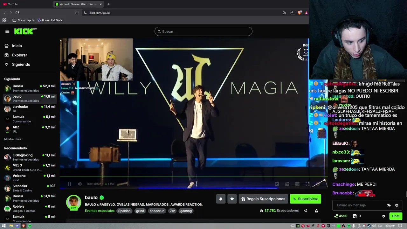Select baulo channel in Siguiendo list
The width and height of the screenshot is (407, 229).
[30, 98]
